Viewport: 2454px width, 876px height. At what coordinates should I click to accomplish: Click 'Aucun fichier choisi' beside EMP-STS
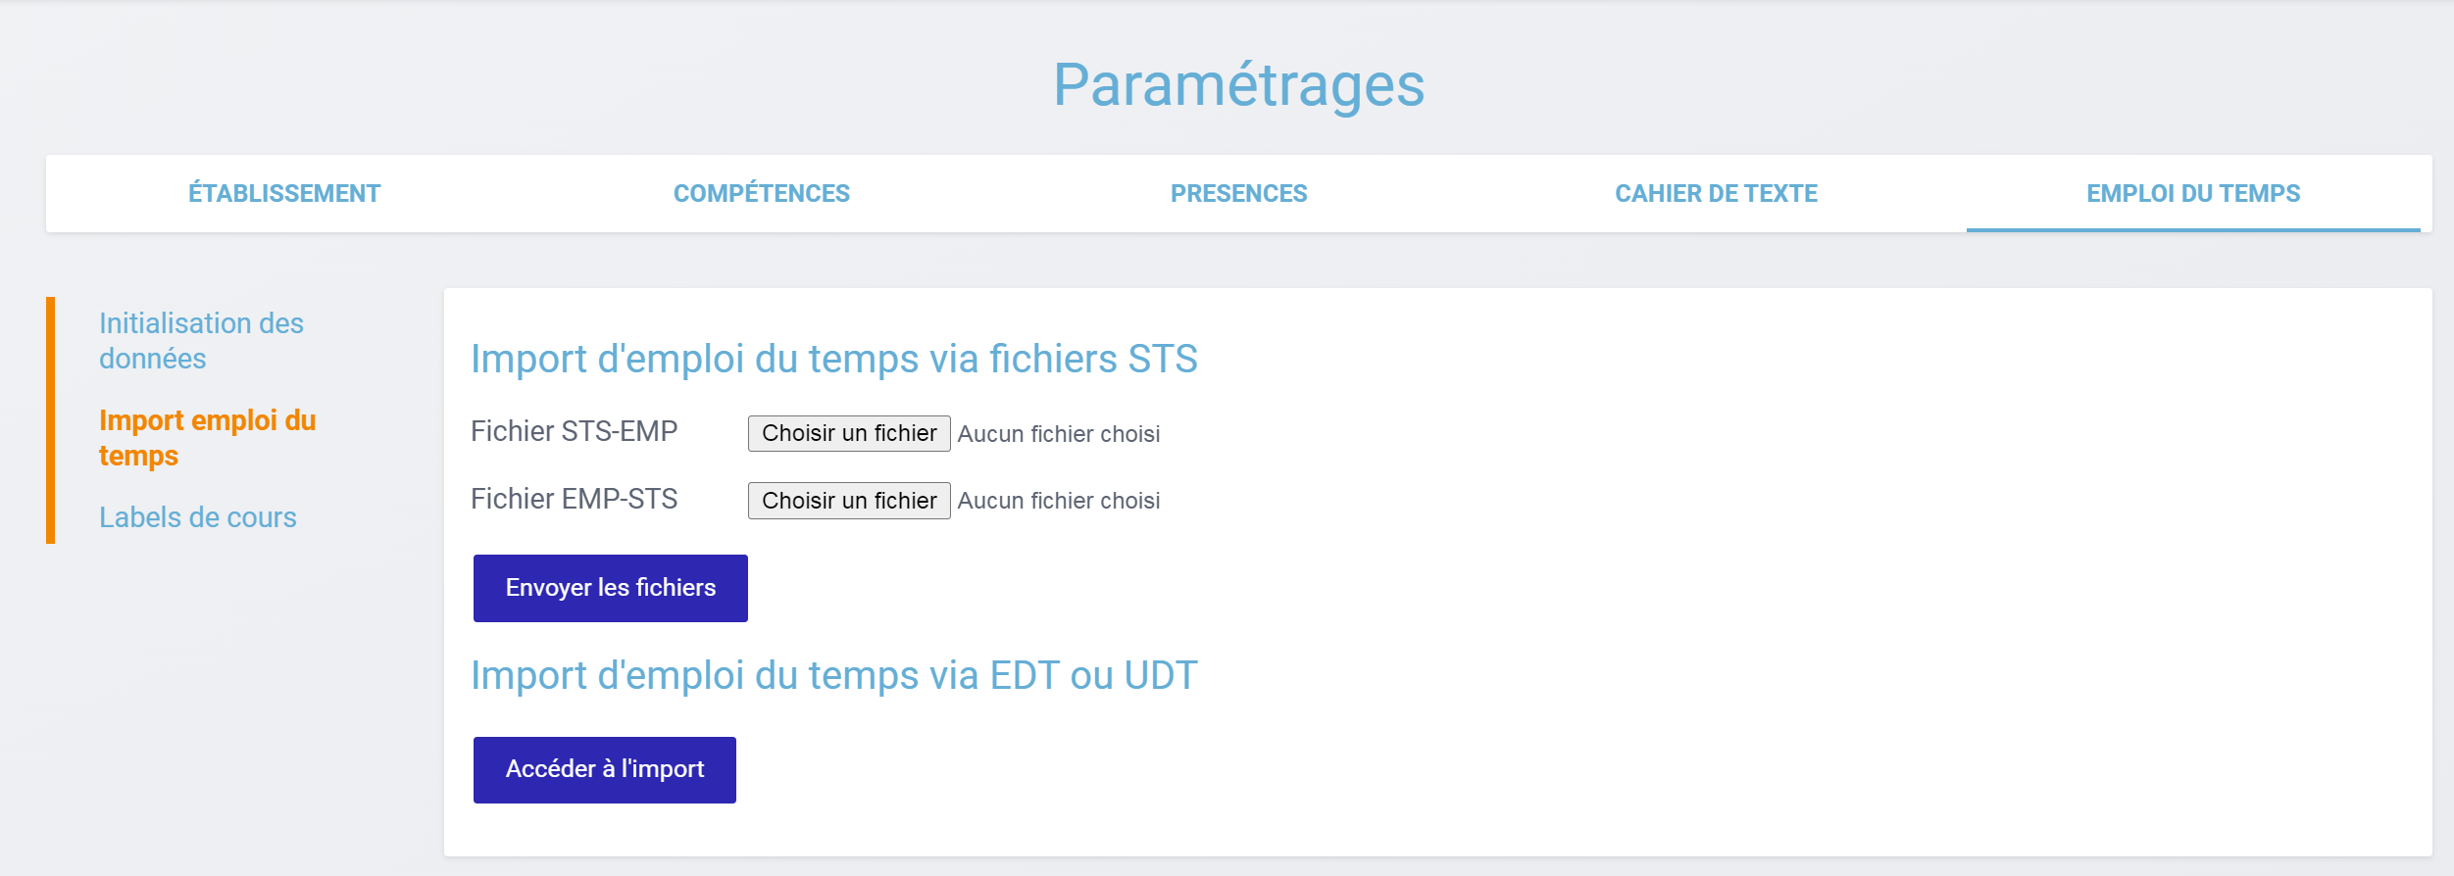pos(1058,501)
